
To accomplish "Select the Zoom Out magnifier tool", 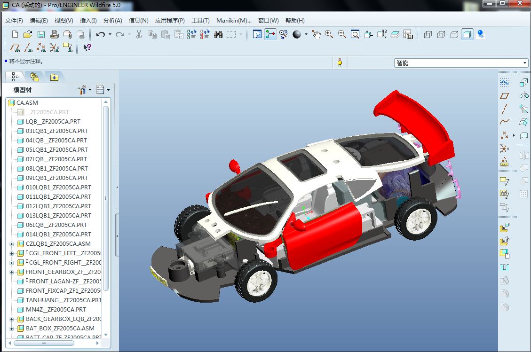I will (342, 34).
